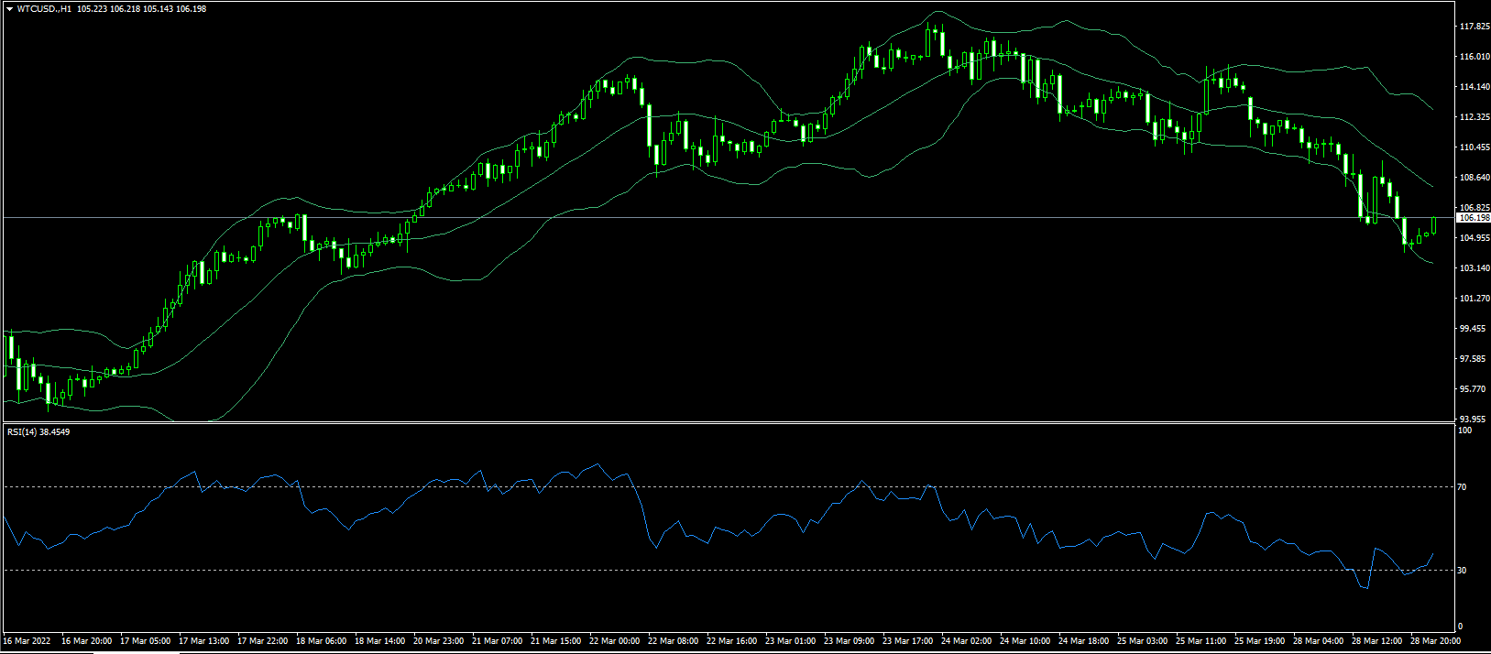Click the 21 Mar 15:00 time label

click(x=555, y=641)
